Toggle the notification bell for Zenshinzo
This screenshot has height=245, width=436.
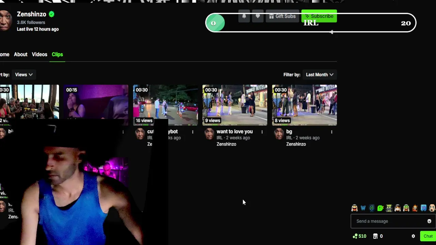(244, 16)
